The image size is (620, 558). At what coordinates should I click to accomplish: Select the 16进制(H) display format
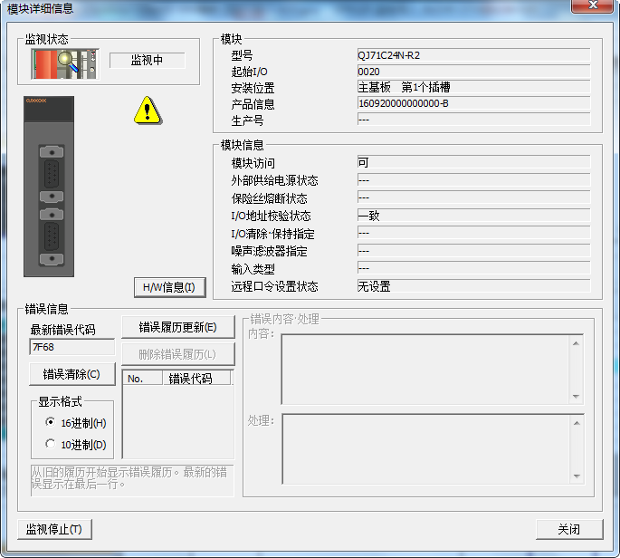[x=50, y=422]
